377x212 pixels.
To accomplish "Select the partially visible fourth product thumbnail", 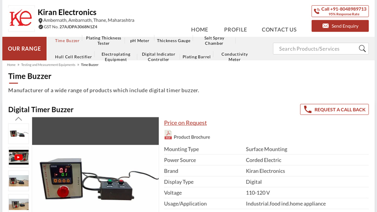I will click(x=18, y=204).
